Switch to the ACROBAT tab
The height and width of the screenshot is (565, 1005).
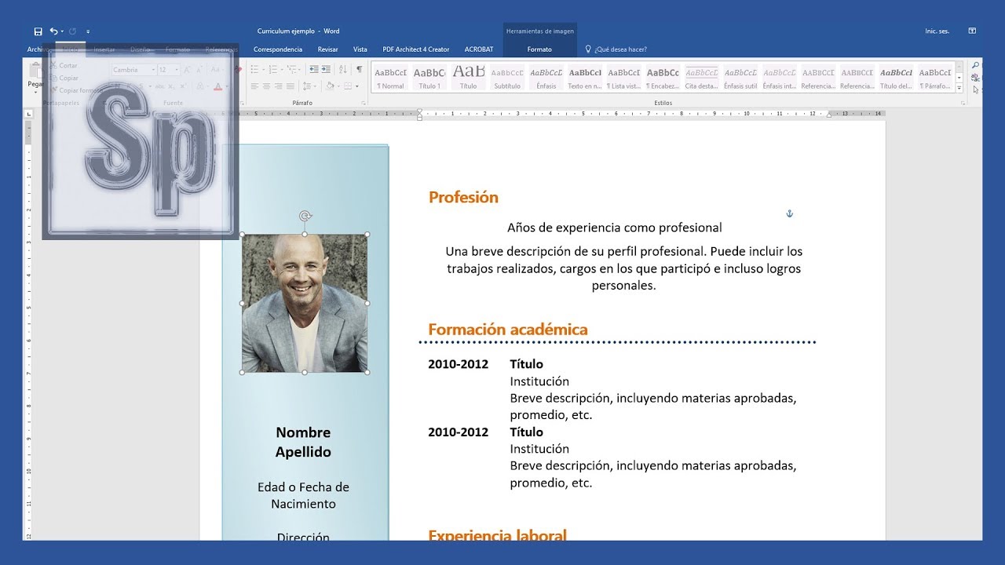(479, 49)
